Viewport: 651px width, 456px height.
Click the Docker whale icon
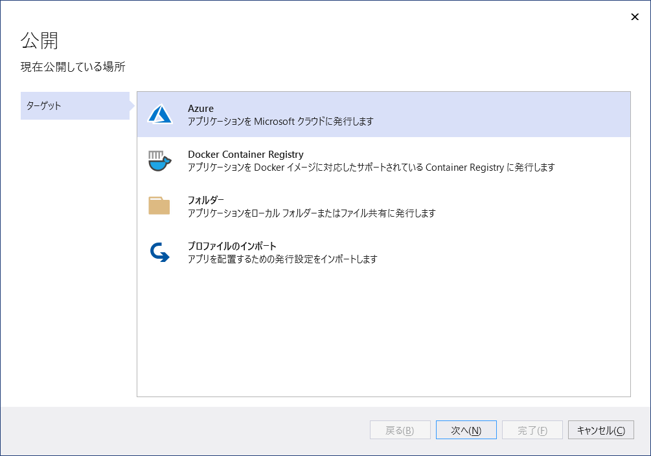click(x=160, y=161)
